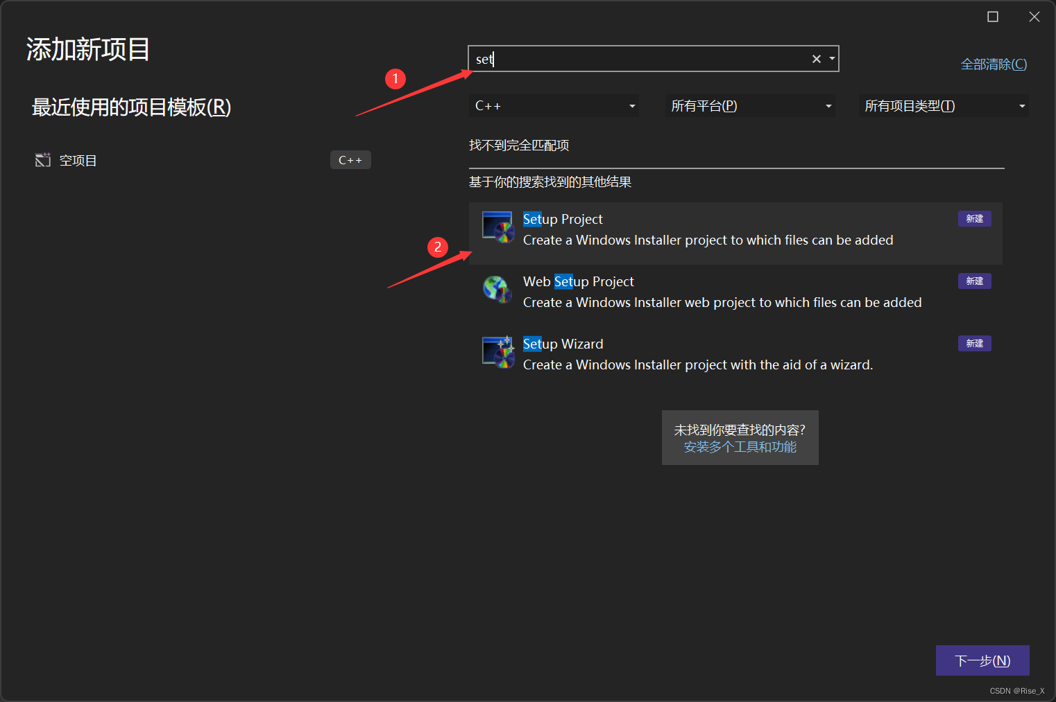Click 新建 next to Web Setup Project
The width and height of the screenshot is (1056, 702).
pos(974,281)
